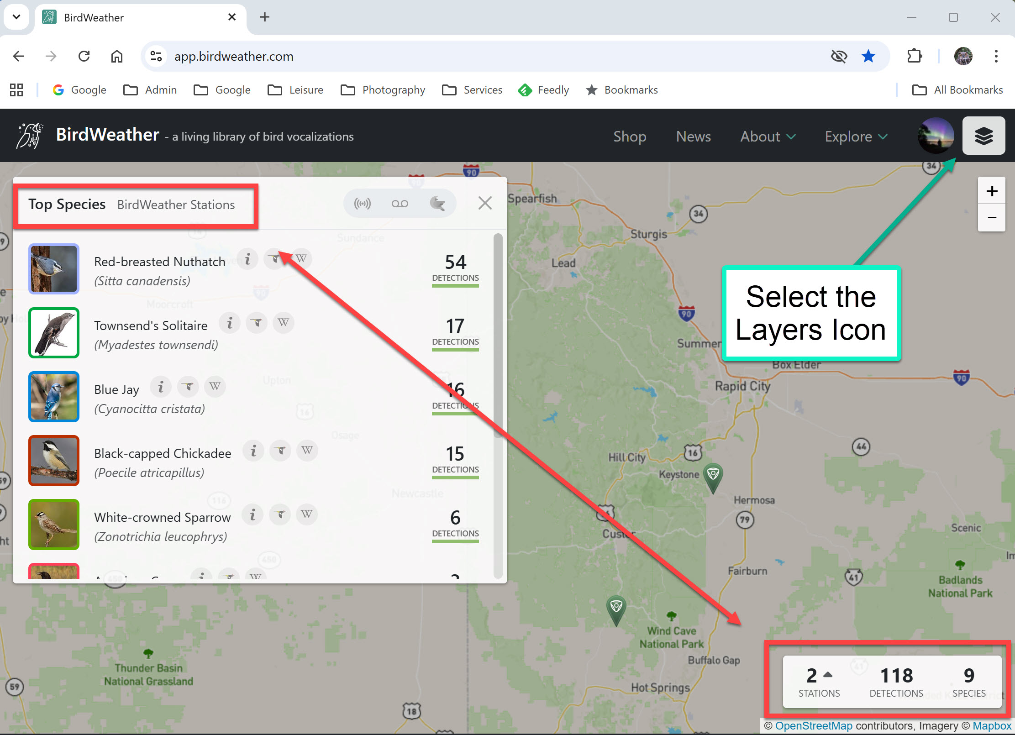Zoom in the map with plus button
1015x735 pixels.
point(991,191)
